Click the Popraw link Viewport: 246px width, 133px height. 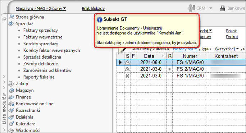(205, 37)
